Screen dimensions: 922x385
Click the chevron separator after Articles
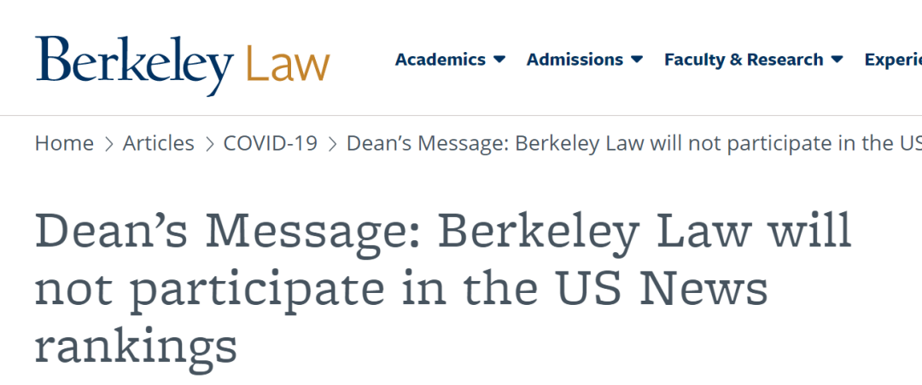209,144
